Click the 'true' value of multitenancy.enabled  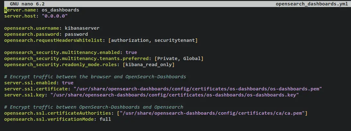131,52
